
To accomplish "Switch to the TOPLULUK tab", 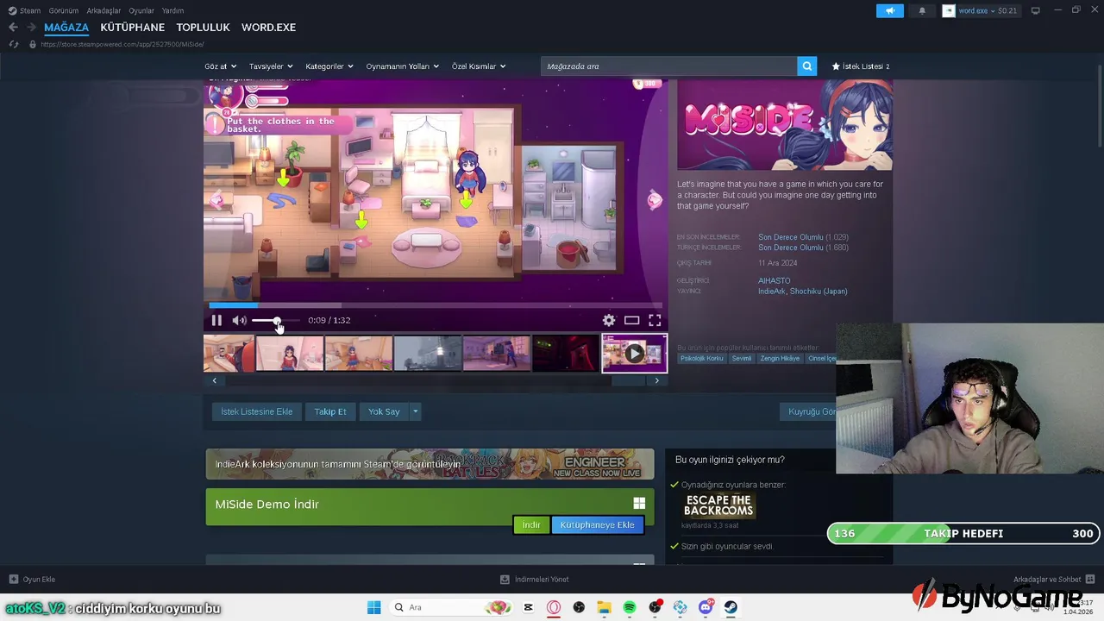I will click(x=203, y=28).
